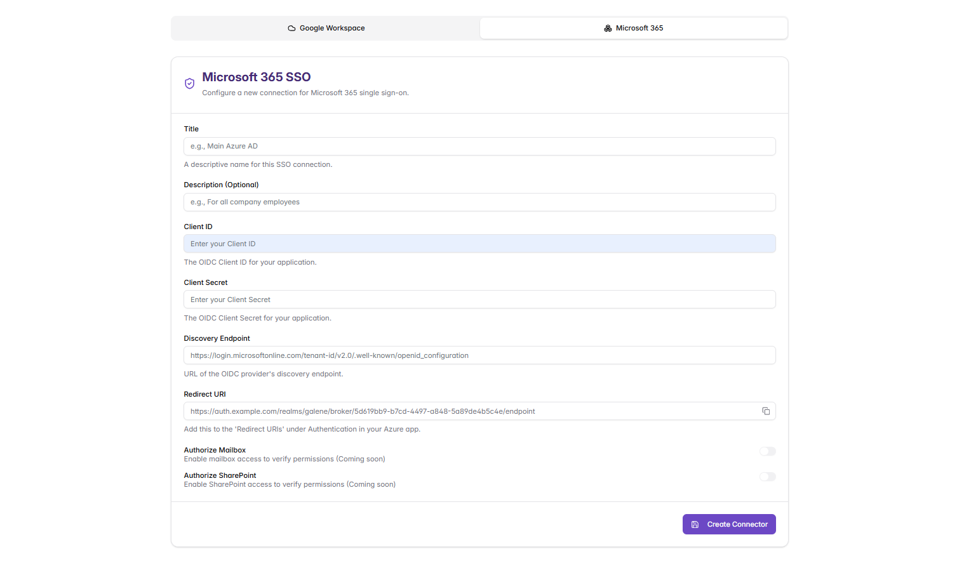The height and width of the screenshot is (568, 964).
Task: Click the shield icon beside Microsoft 365 SSO
Action: click(189, 84)
